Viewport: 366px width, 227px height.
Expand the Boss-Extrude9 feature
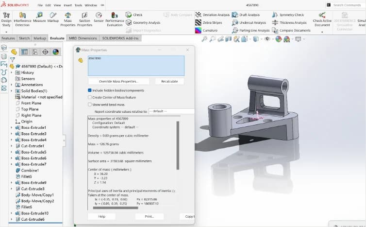[12, 183]
